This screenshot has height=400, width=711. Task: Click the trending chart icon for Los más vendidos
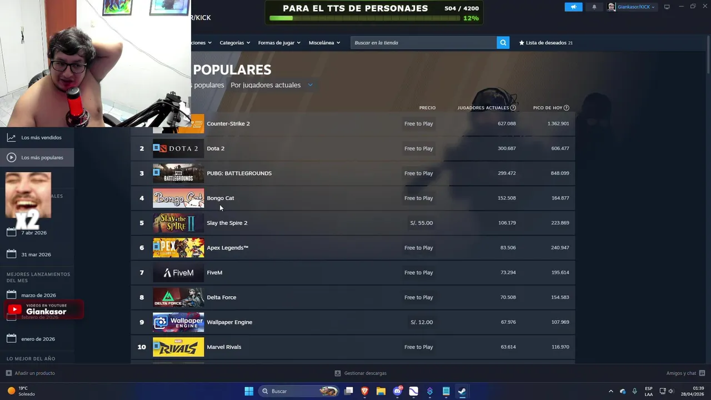point(11,137)
